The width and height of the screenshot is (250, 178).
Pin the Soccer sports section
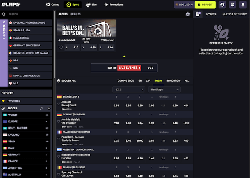pyautogui.click(x=42, y=108)
